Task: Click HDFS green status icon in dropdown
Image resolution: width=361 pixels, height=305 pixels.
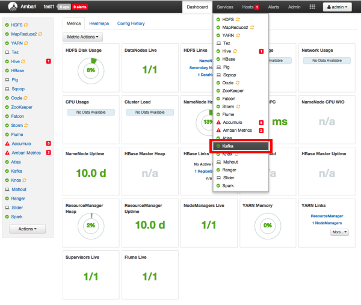Action: point(218,20)
